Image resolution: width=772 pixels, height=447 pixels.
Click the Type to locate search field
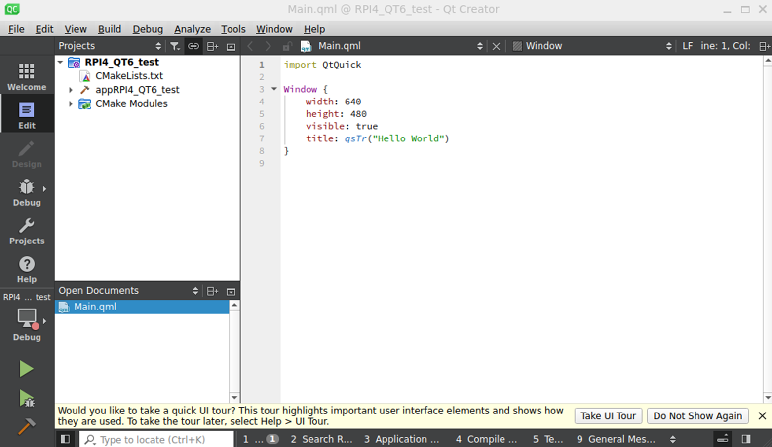tap(156, 439)
